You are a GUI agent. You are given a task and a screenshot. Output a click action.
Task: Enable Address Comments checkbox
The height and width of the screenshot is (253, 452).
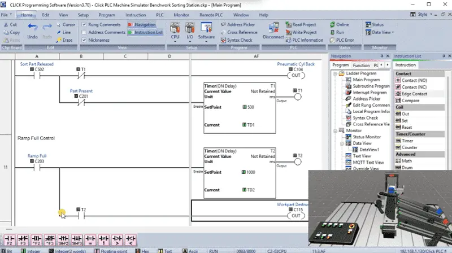tap(84, 33)
